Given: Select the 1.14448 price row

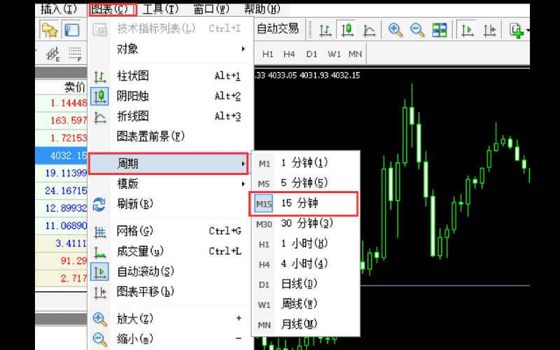Looking at the screenshot, I should pyautogui.click(x=62, y=103).
